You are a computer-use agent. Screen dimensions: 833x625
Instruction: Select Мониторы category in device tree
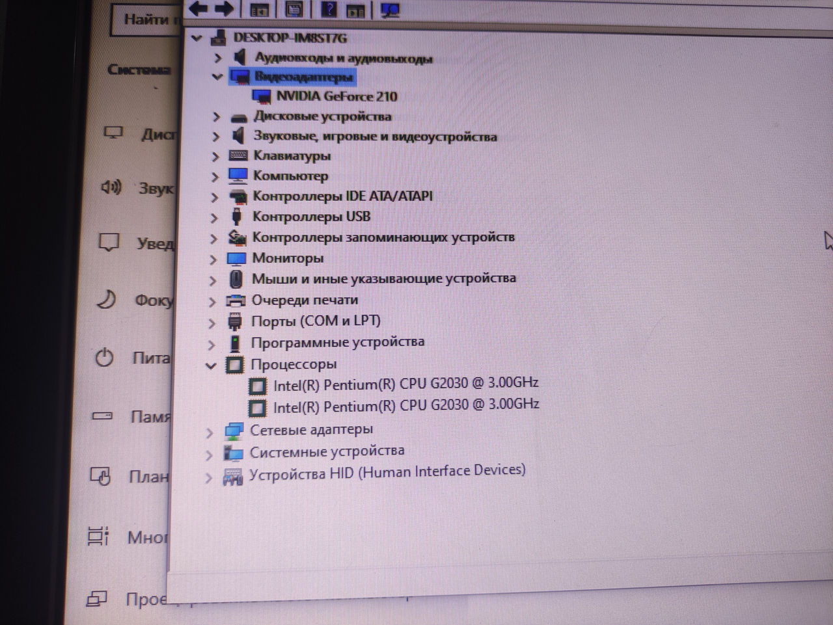(x=287, y=258)
